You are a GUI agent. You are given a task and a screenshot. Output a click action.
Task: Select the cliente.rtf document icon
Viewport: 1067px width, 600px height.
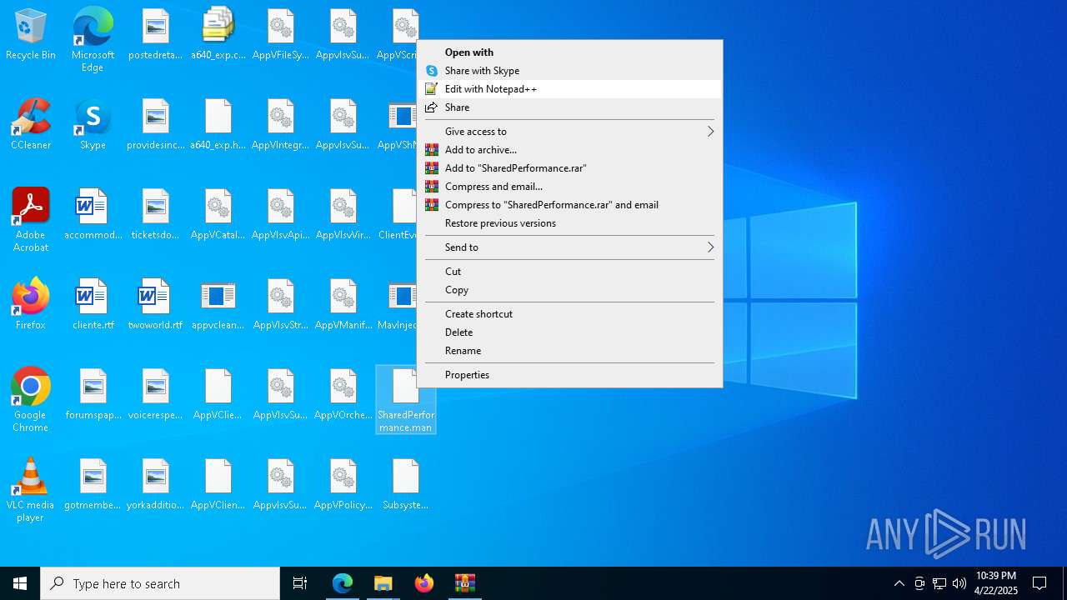pos(93,305)
